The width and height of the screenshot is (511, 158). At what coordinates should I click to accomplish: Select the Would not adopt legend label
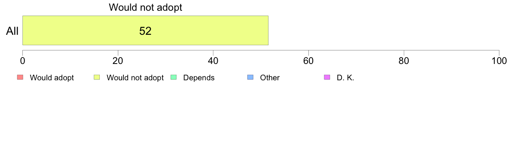coord(135,78)
